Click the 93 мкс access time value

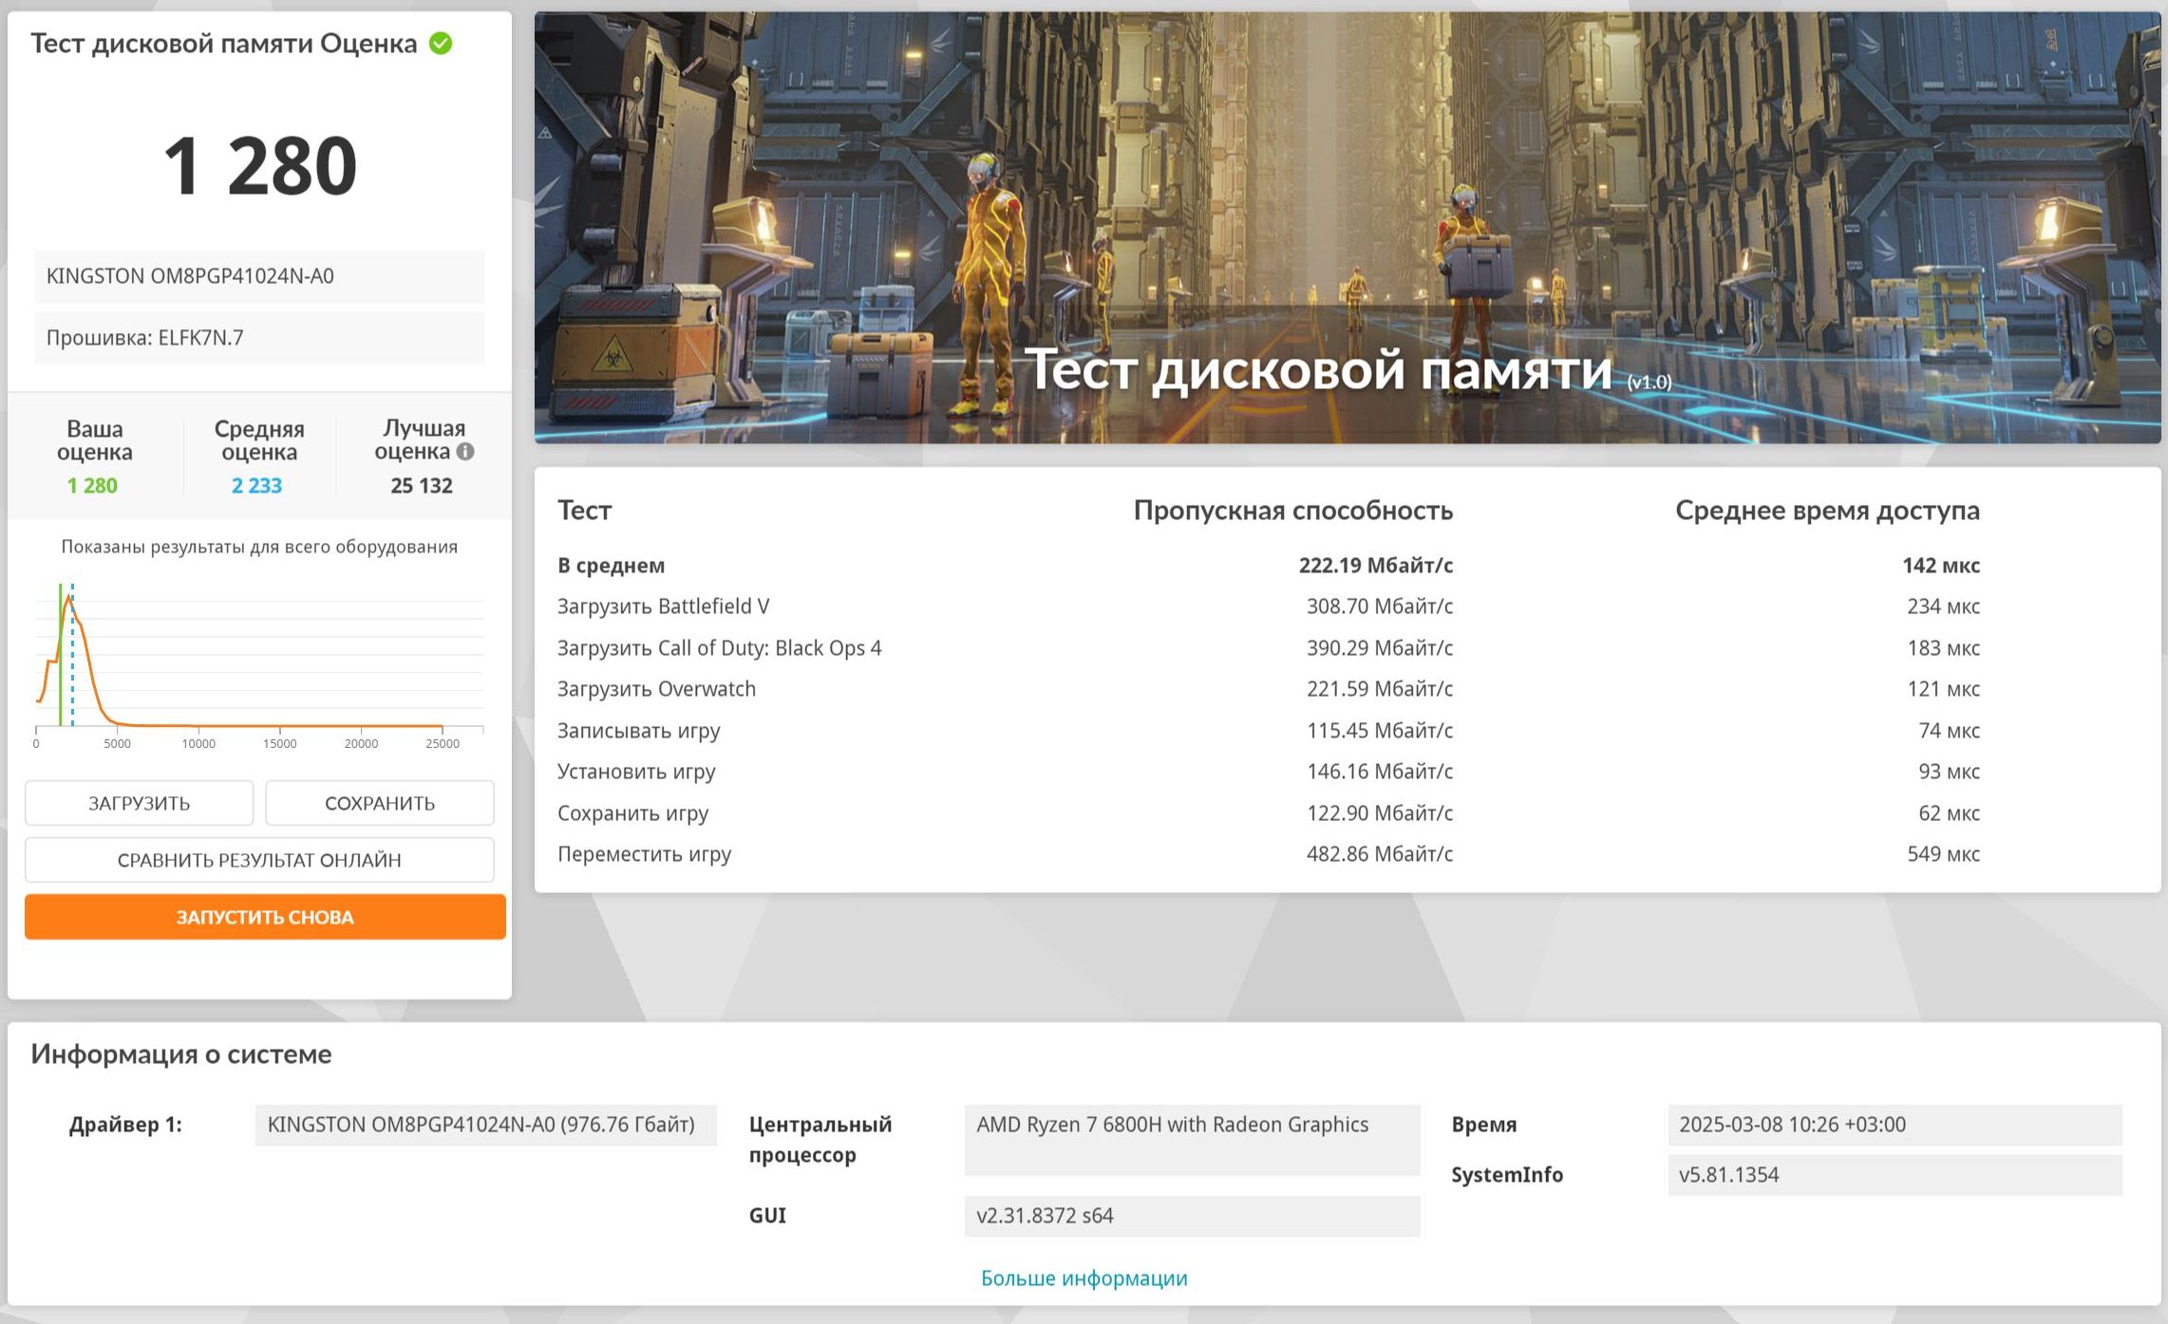(x=1950, y=772)
